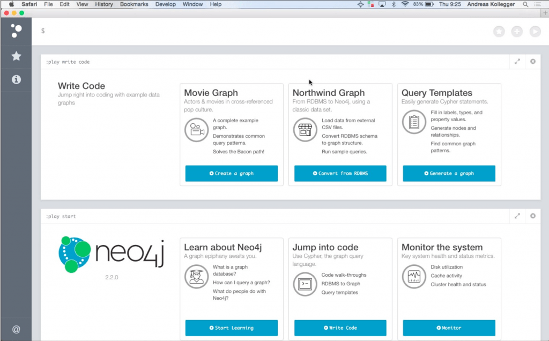This screenshot has height=341, width=549.
Task: Click the Northwind Graph store icon
Action: point(305,130)
